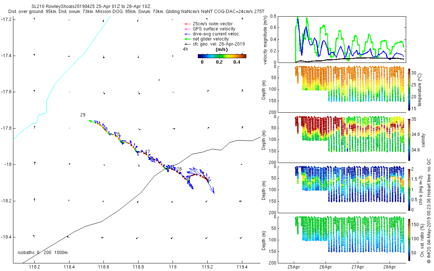Click the -18.4 latitude tick label
Image resolution: width=434 pixels, height=271 pixels.
[x=6, y=237]
